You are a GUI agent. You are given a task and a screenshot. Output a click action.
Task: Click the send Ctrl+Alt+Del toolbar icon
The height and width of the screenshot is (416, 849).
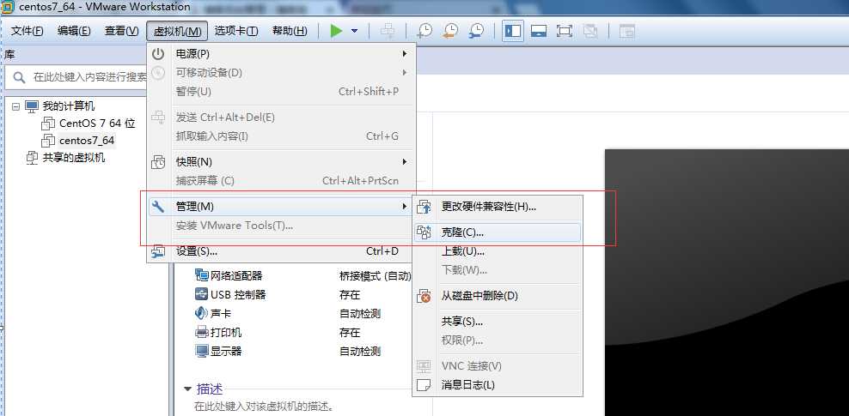coord(388,31)
